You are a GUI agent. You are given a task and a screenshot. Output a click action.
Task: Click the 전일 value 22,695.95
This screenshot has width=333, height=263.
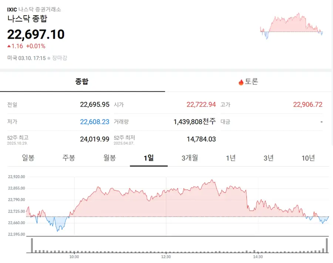pyautogui.click(x=95, y=104)
